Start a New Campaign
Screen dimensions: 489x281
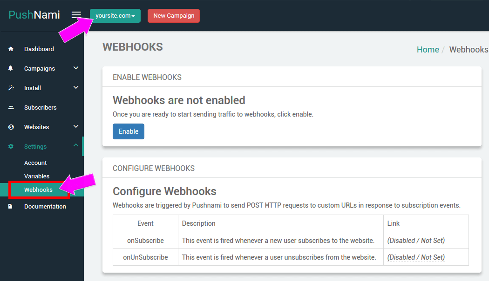174,16
